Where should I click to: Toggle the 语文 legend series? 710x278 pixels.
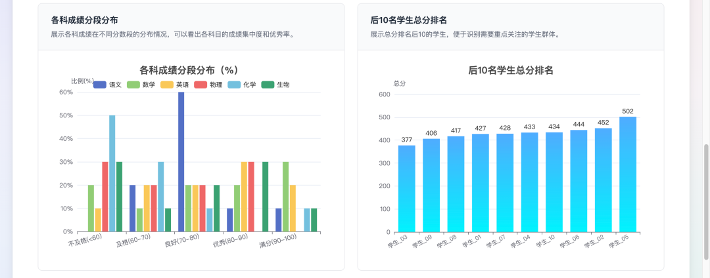click(107, 85)
